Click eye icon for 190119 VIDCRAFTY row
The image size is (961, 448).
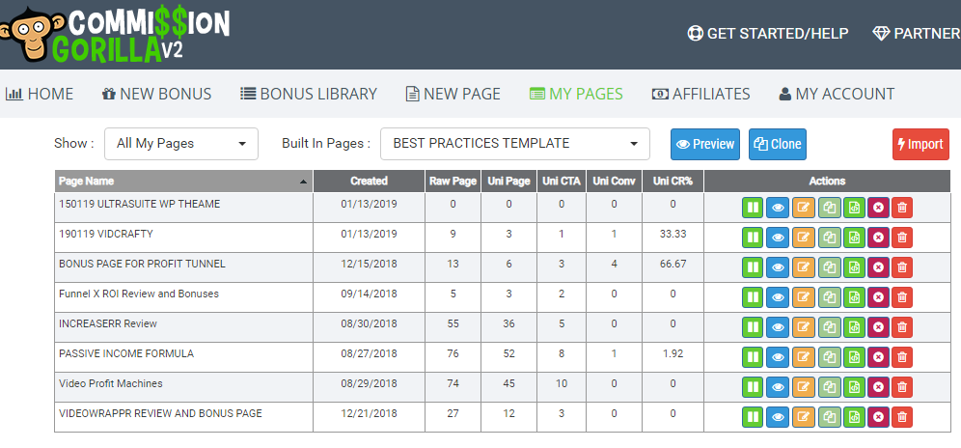778,238
